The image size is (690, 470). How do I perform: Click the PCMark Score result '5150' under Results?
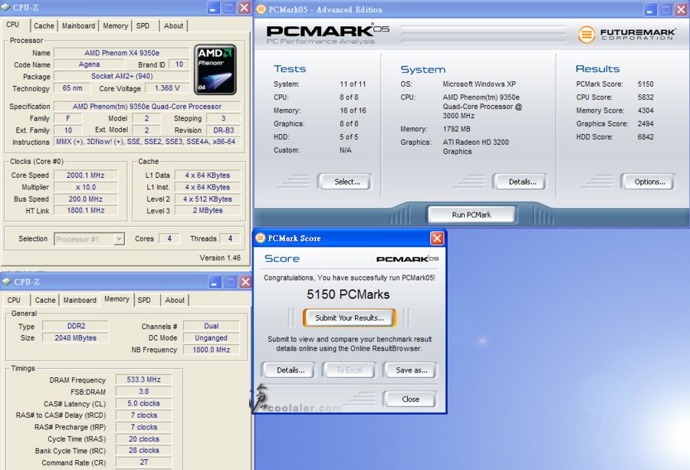point(646,84)
